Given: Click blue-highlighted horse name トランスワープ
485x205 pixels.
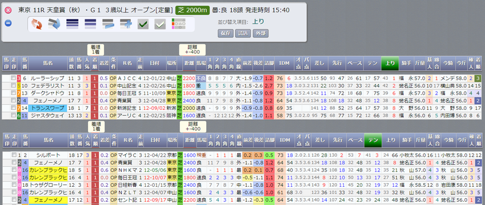Looking at the screenshot, I should (x=47, y=108).
